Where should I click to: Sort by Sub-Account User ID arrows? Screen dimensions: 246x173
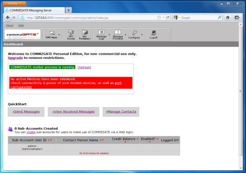tap(50, 140)
